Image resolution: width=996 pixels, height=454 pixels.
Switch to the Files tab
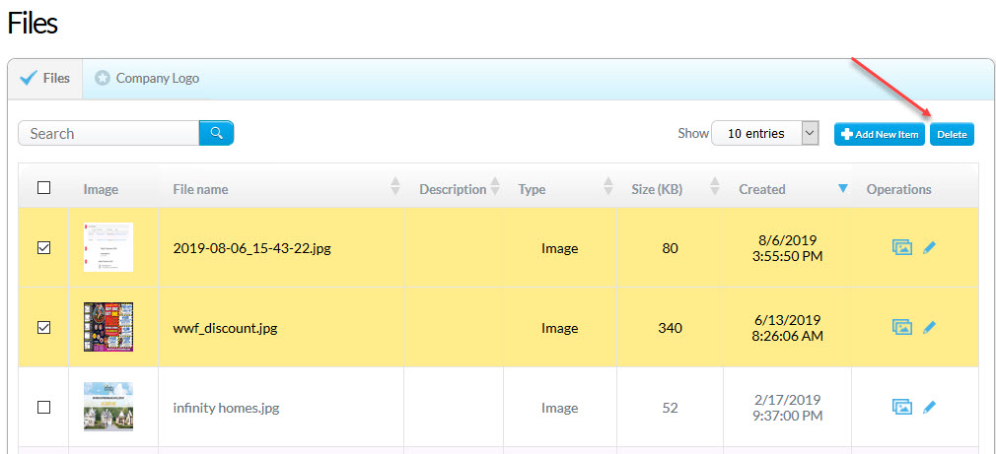pyautogui.click(x=45, y=79)
